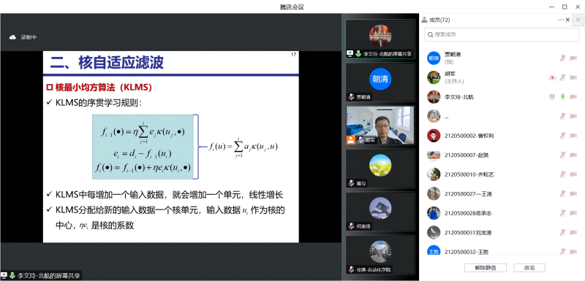Screen dimensions: 585x281
Task: Click 胡军's camera icon in member list
Action: pyautogui.click(x=573, y=77)
